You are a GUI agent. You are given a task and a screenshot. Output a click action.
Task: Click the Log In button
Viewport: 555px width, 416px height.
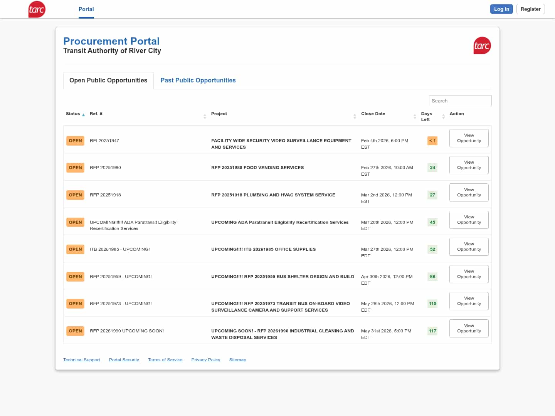click(501, 9)
